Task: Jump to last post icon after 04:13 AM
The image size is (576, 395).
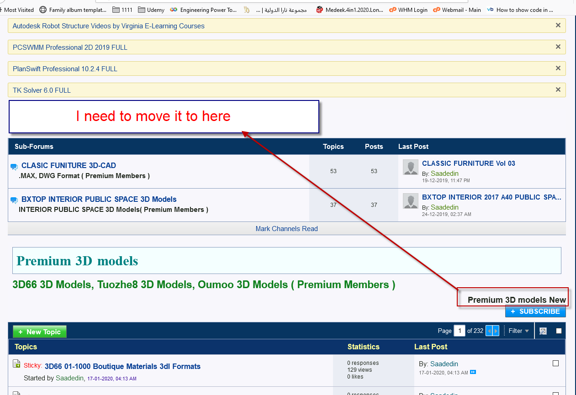Action: point(473,372)
